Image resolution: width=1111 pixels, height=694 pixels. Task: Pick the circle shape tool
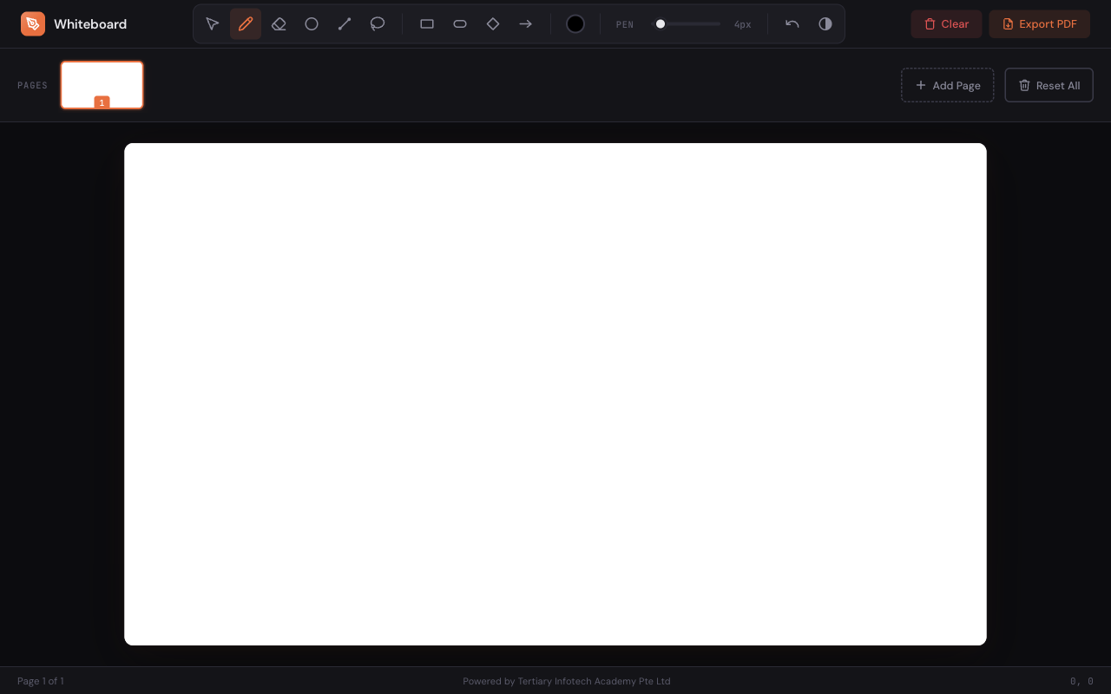tap(312, 24)
